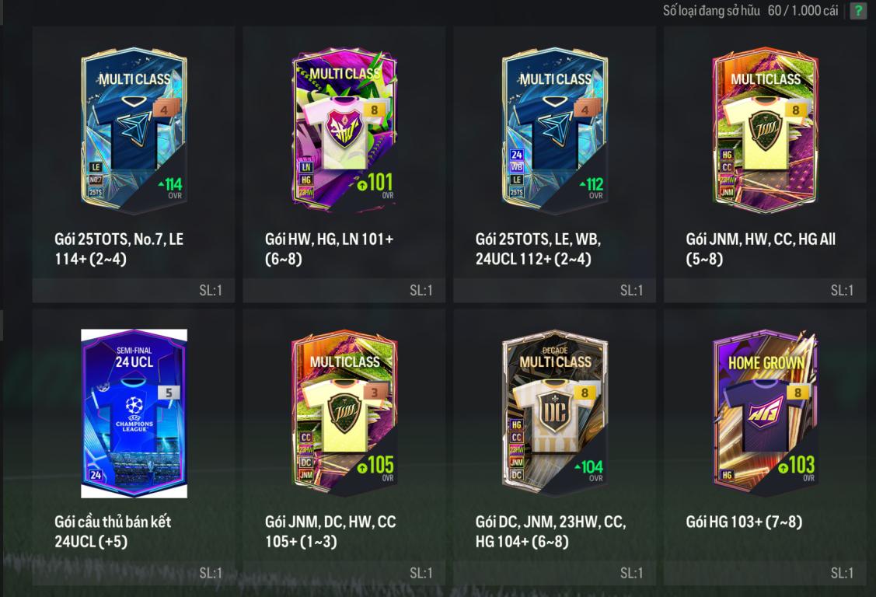
Task: Click the SL:1 quantity bar under HG 103+ pack
Action: tap(765, 573)
